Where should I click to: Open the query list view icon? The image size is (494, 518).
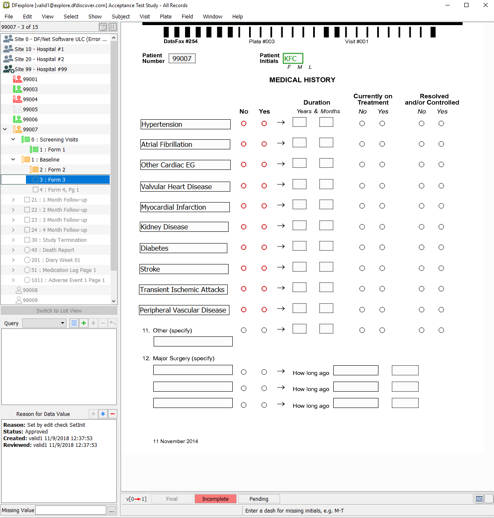tap(74, 323)
